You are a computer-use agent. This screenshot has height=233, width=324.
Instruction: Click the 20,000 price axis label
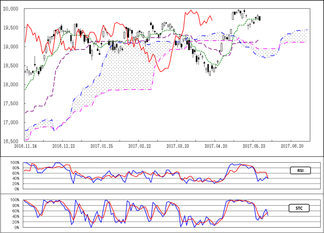(11, 8)
